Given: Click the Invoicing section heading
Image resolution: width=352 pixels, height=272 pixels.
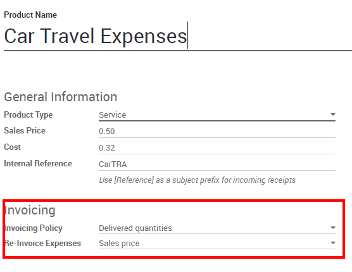Looking at the screenshot, I should tap(30, 211).
